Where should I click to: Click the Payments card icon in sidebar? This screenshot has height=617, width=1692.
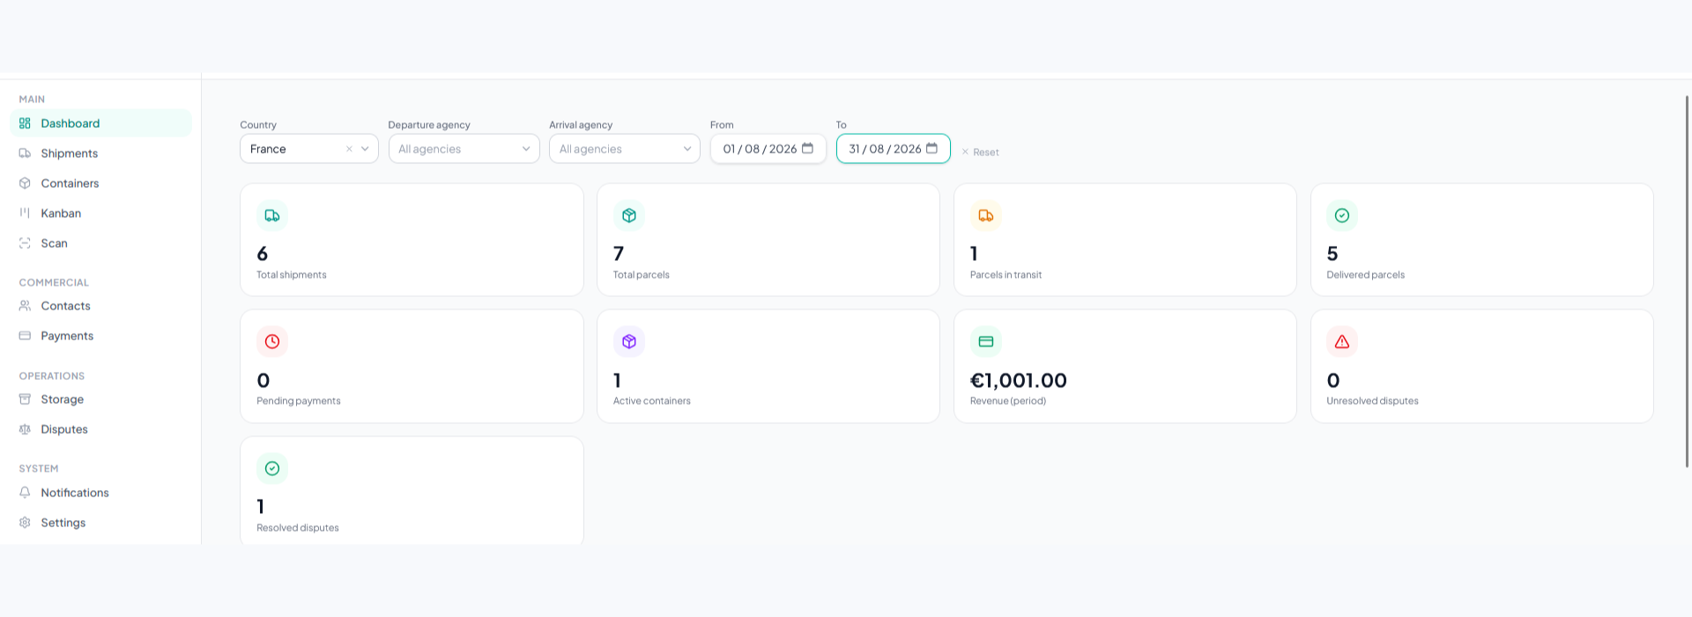tap(25, 336)
